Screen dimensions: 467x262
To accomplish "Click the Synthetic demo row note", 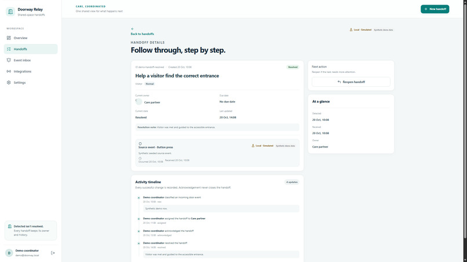I will [221, 208].
